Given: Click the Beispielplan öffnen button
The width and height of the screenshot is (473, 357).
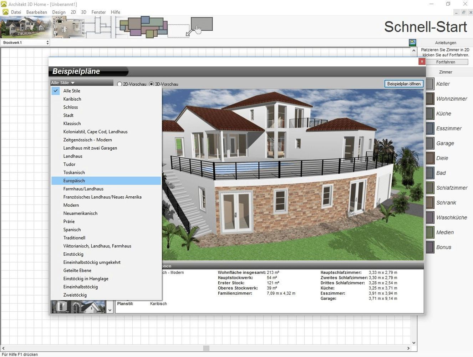Looking at the screenshot, I should point(404,84).
